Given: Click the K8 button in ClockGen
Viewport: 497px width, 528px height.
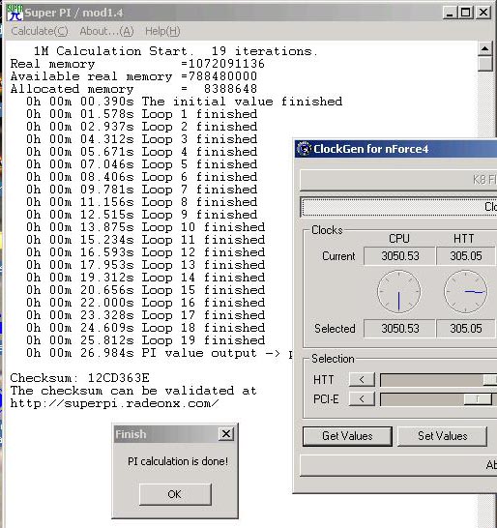Looking at the screenshot, I should point(398,180).
